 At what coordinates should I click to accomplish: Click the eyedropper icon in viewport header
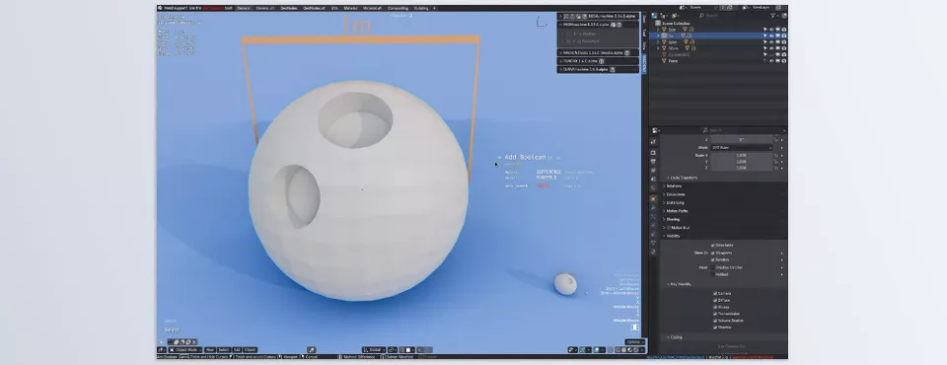(312, 350)
